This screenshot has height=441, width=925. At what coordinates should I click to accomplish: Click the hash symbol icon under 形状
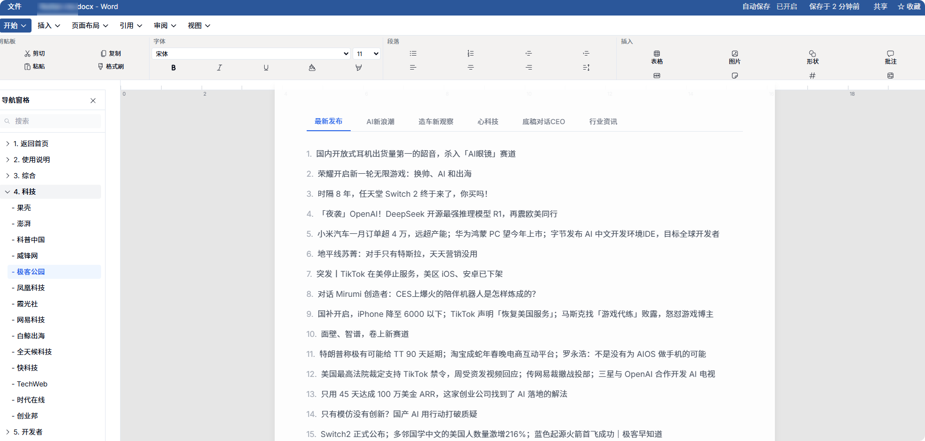click(x=812, y=76)
